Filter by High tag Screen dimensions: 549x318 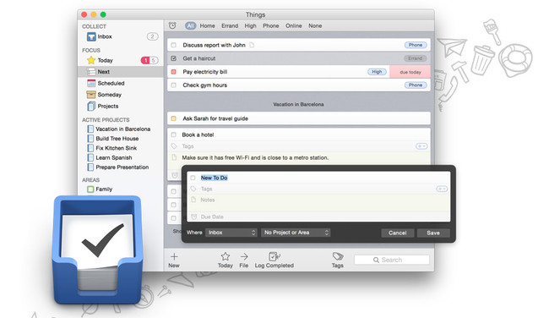tap(250, 25)
